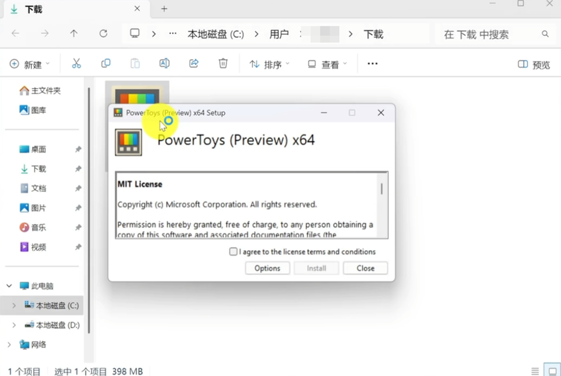The height and width of the screenshot is (376, 561).
Task: Click the 下载 breadcrumb in the address bar
Action: pyautogui.click(x=374, y=34)
